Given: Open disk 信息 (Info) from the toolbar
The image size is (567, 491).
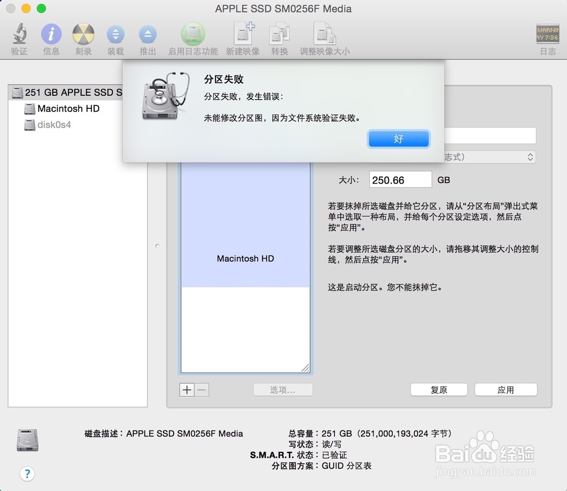Looking at the screenshot, I should [x=50, y=34].
